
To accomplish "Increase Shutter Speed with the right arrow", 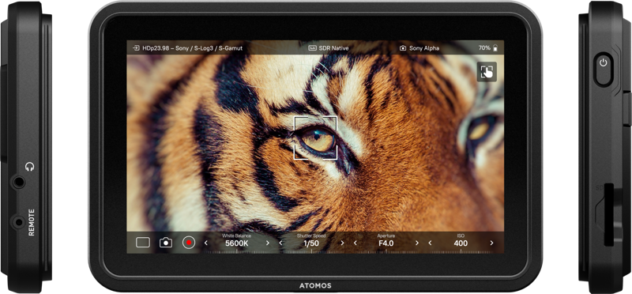I will pos(342,243).
